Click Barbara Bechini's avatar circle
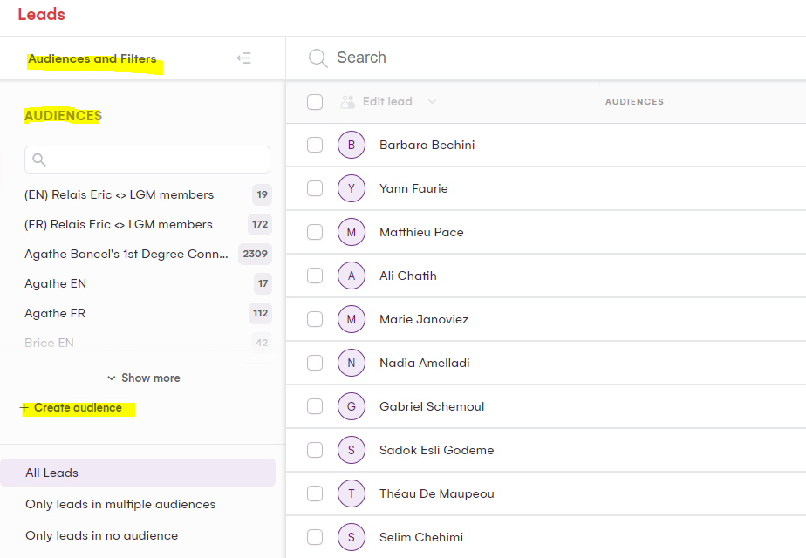 351,145
